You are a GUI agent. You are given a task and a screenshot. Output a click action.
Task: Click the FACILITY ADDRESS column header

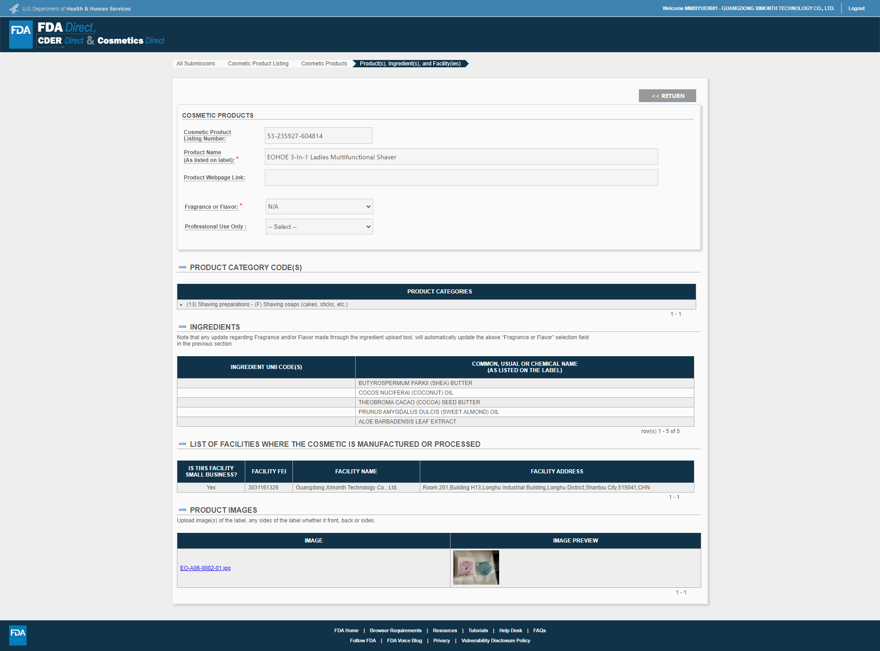(x=557, y=472)
